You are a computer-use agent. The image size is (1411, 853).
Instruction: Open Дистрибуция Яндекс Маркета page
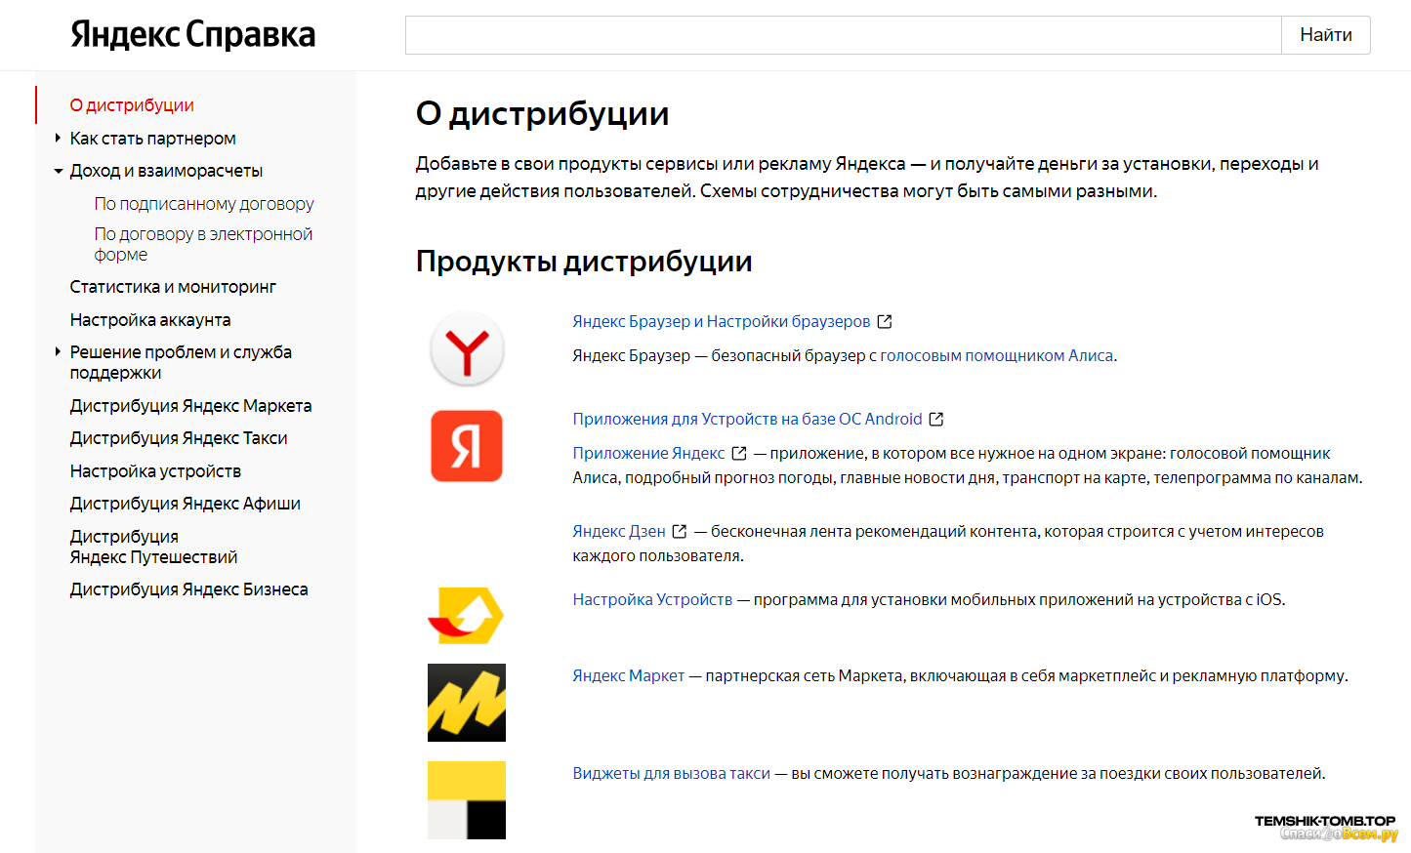pos(190,406)
